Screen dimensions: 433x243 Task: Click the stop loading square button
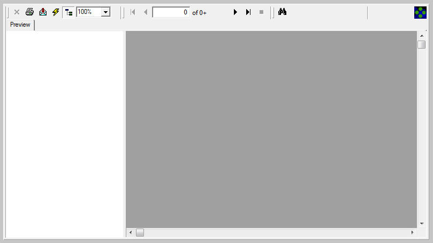point(261,12)
